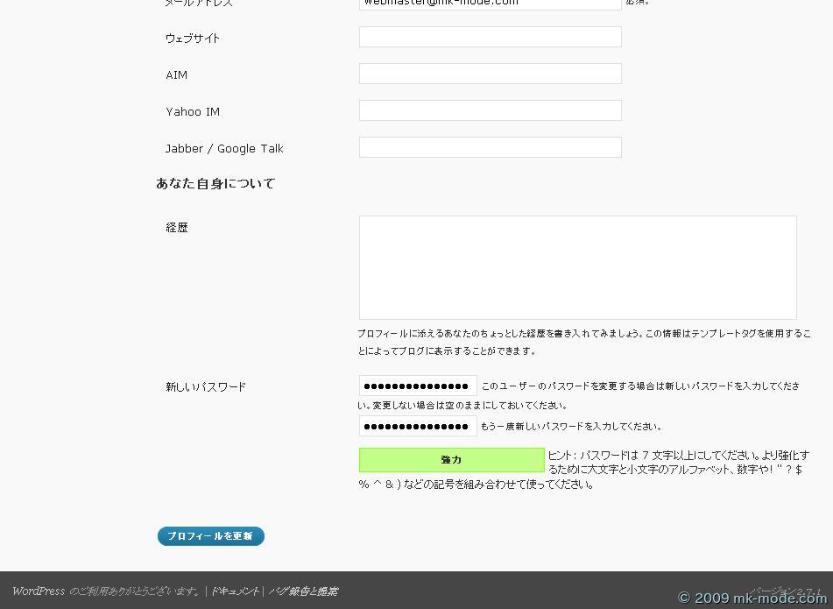
Task: Open the ドキュメント footer link
Action: [x=235, y=591]
